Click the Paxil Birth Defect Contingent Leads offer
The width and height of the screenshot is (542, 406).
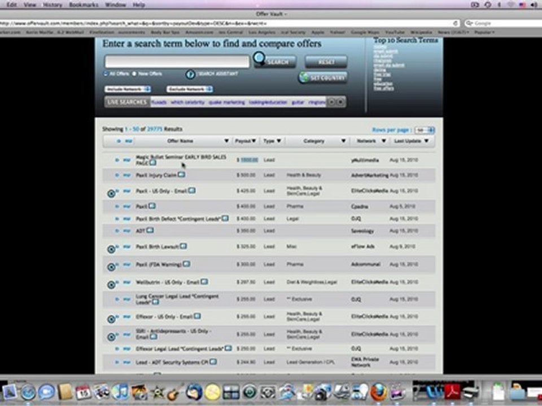(178, 219)
